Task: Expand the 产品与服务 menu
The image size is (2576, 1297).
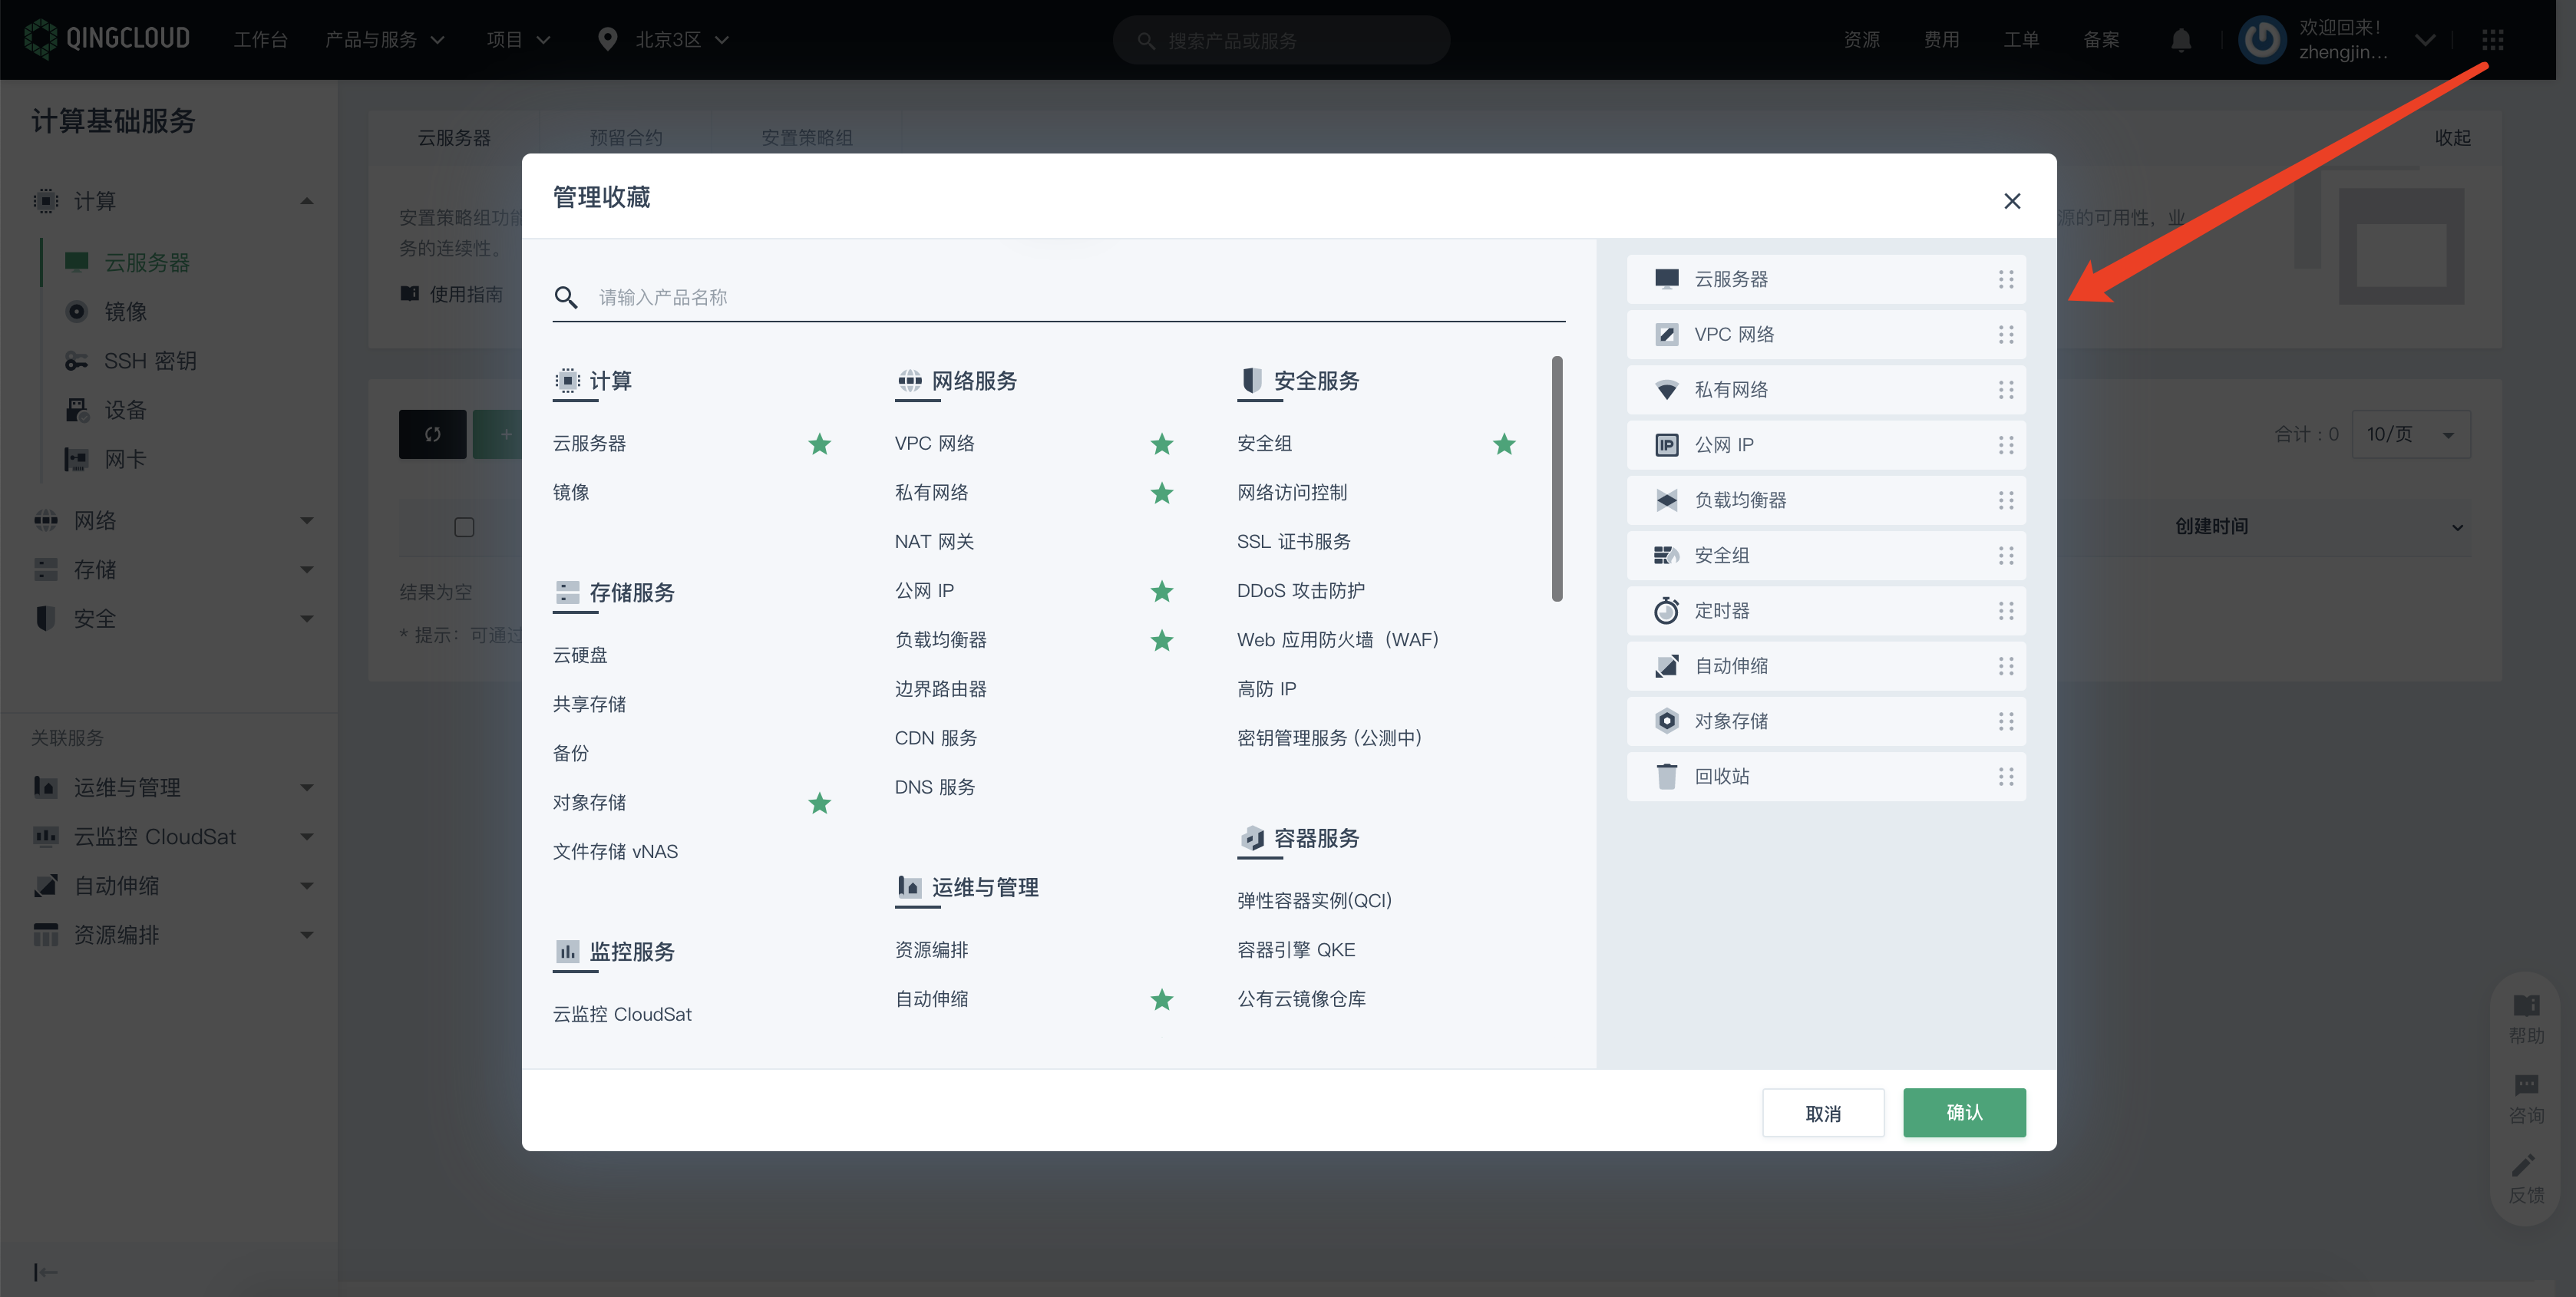Action: 384,40
